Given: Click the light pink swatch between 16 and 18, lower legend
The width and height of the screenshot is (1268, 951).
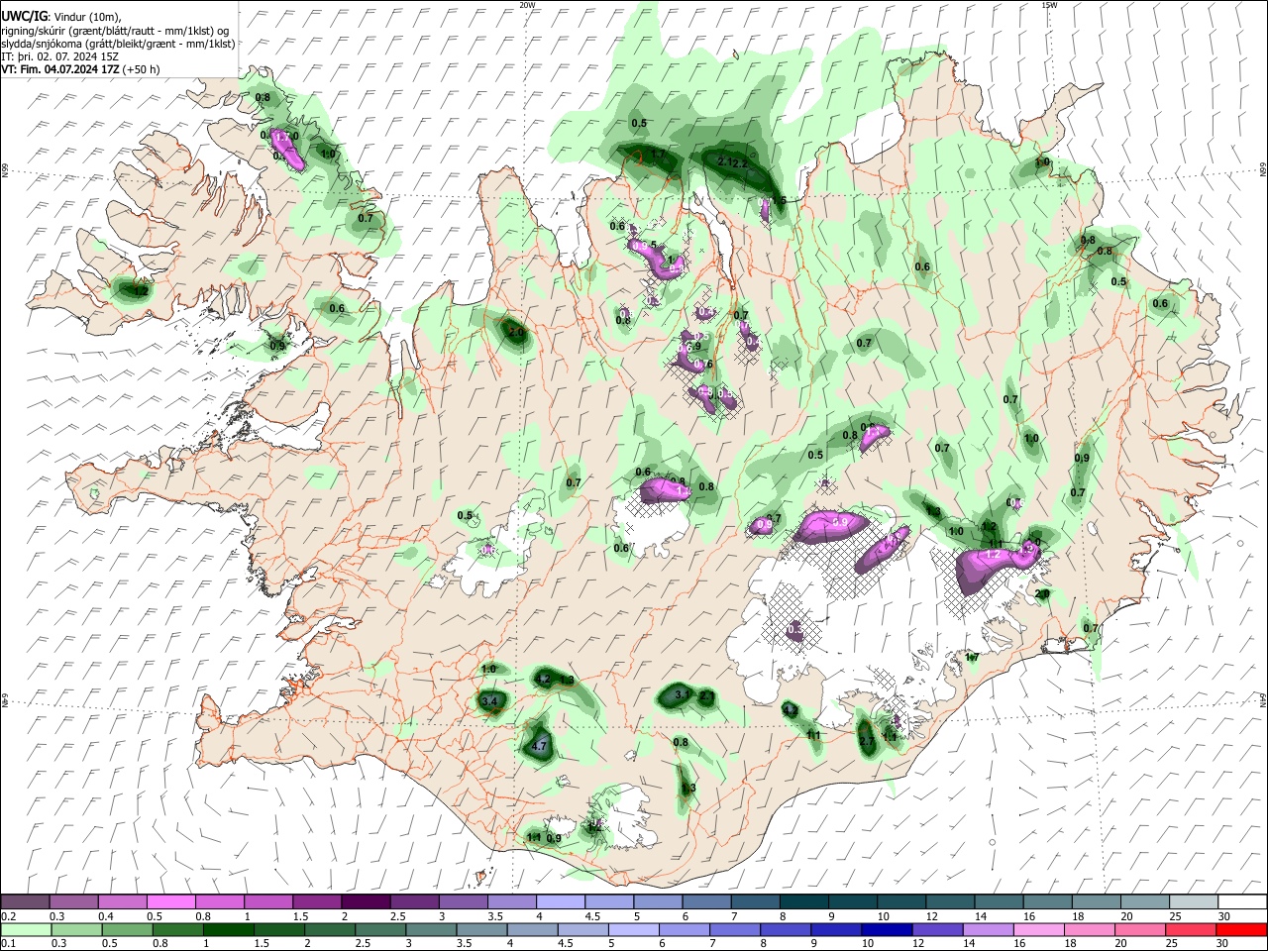Looking at the screenshot, I should pos(1038,929).
